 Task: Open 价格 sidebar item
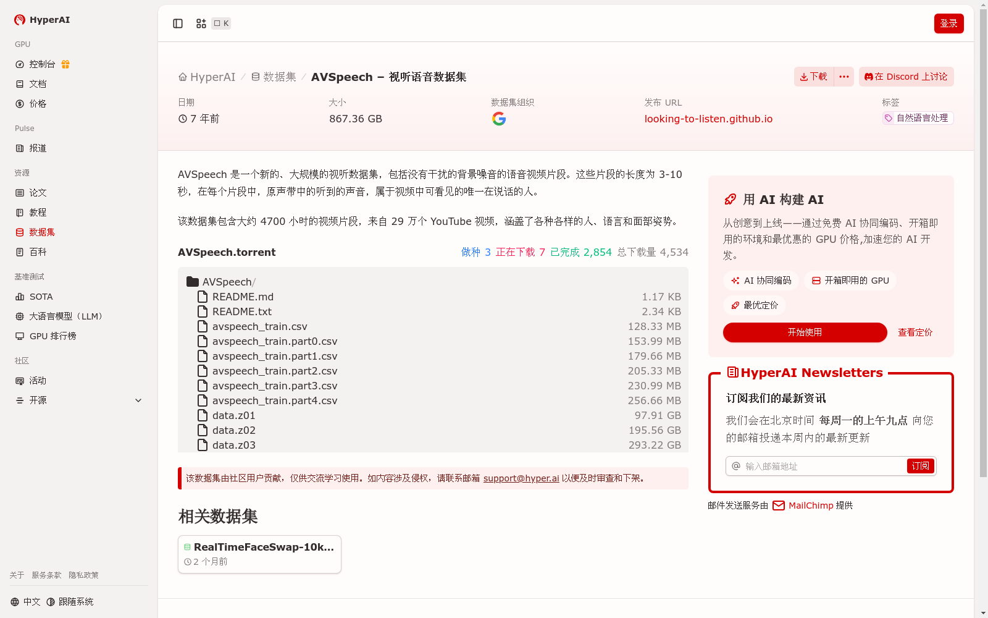point(31,104)
